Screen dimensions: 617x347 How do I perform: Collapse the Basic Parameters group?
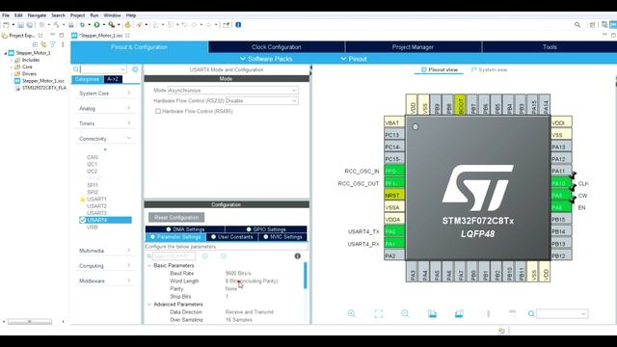(x=149, y=266)
